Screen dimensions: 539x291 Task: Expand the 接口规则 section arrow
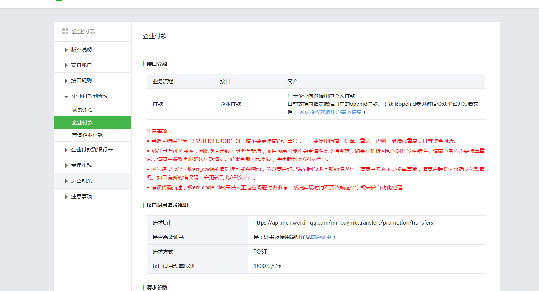(x=66, y=81)
